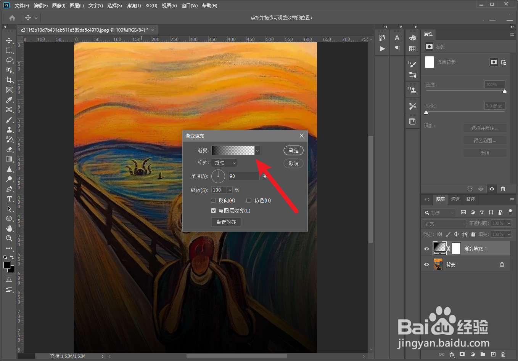This screenshot has height=361, width=518.
Task: Select the Gradient tool in the toolbox
Action: [x=9, y=159]
